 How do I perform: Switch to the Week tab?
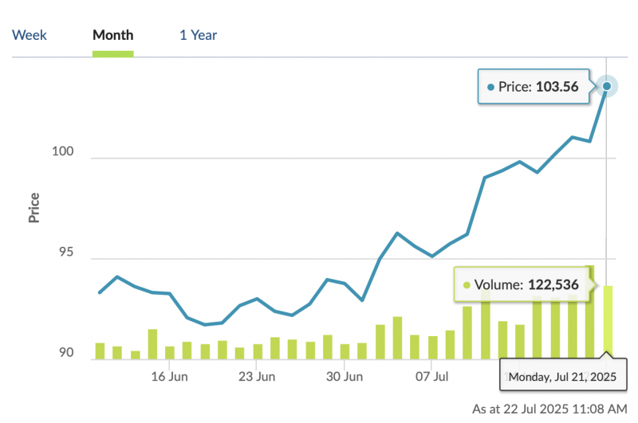click(x=30, y=35)
